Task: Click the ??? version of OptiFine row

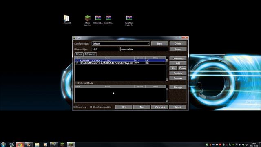Action: (137, 60)
